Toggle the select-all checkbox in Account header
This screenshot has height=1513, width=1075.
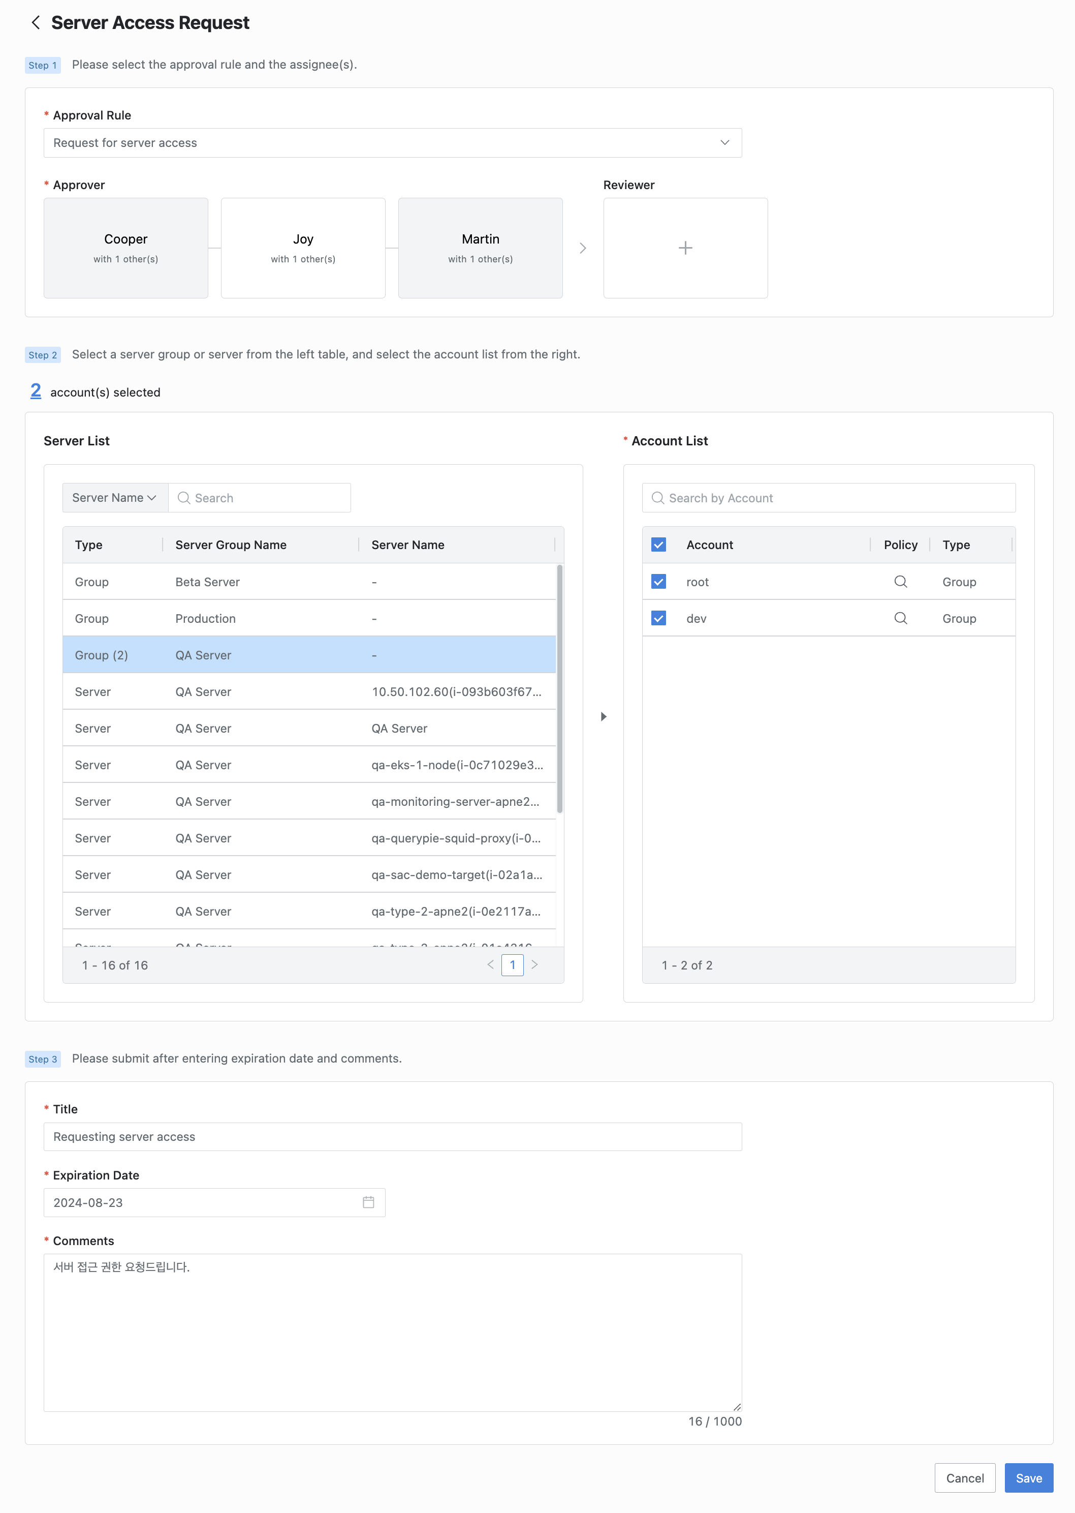coord(658,544)
